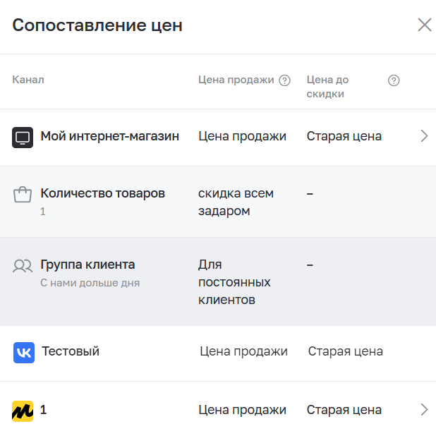This screenshot has height=443, width=436.
Task: Select the Количество товаров rule row
Action: click(x=218, y=202)
